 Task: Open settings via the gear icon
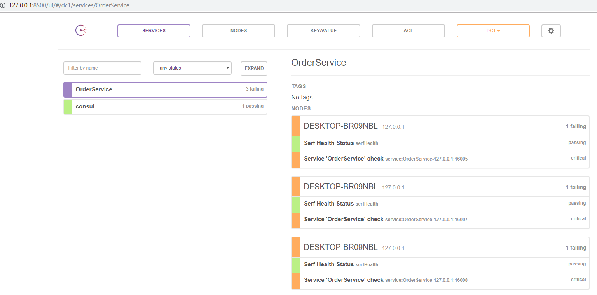551,31
